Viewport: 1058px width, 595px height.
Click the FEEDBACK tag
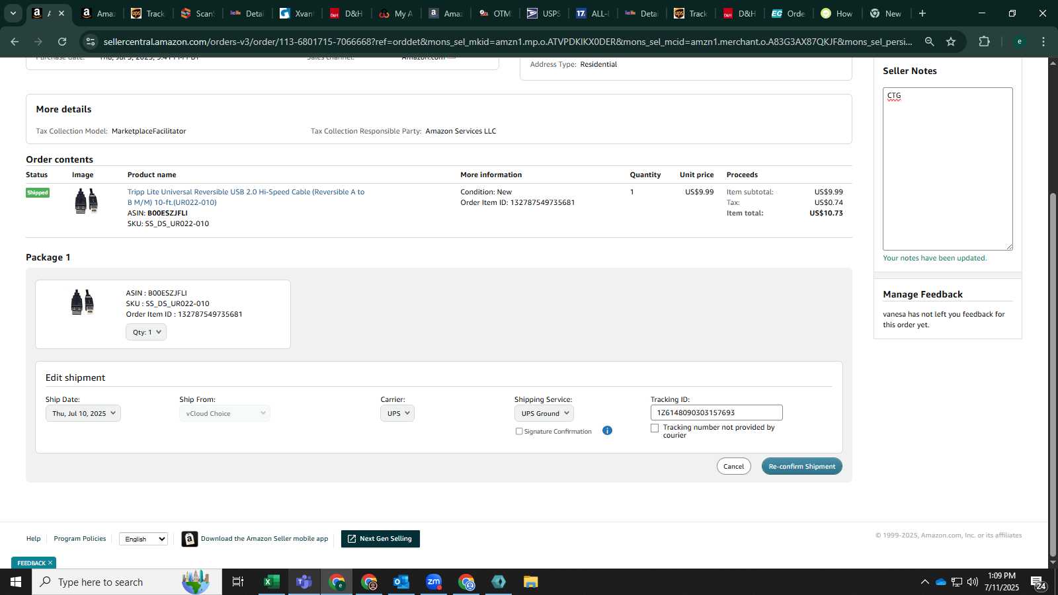(31, 563)
